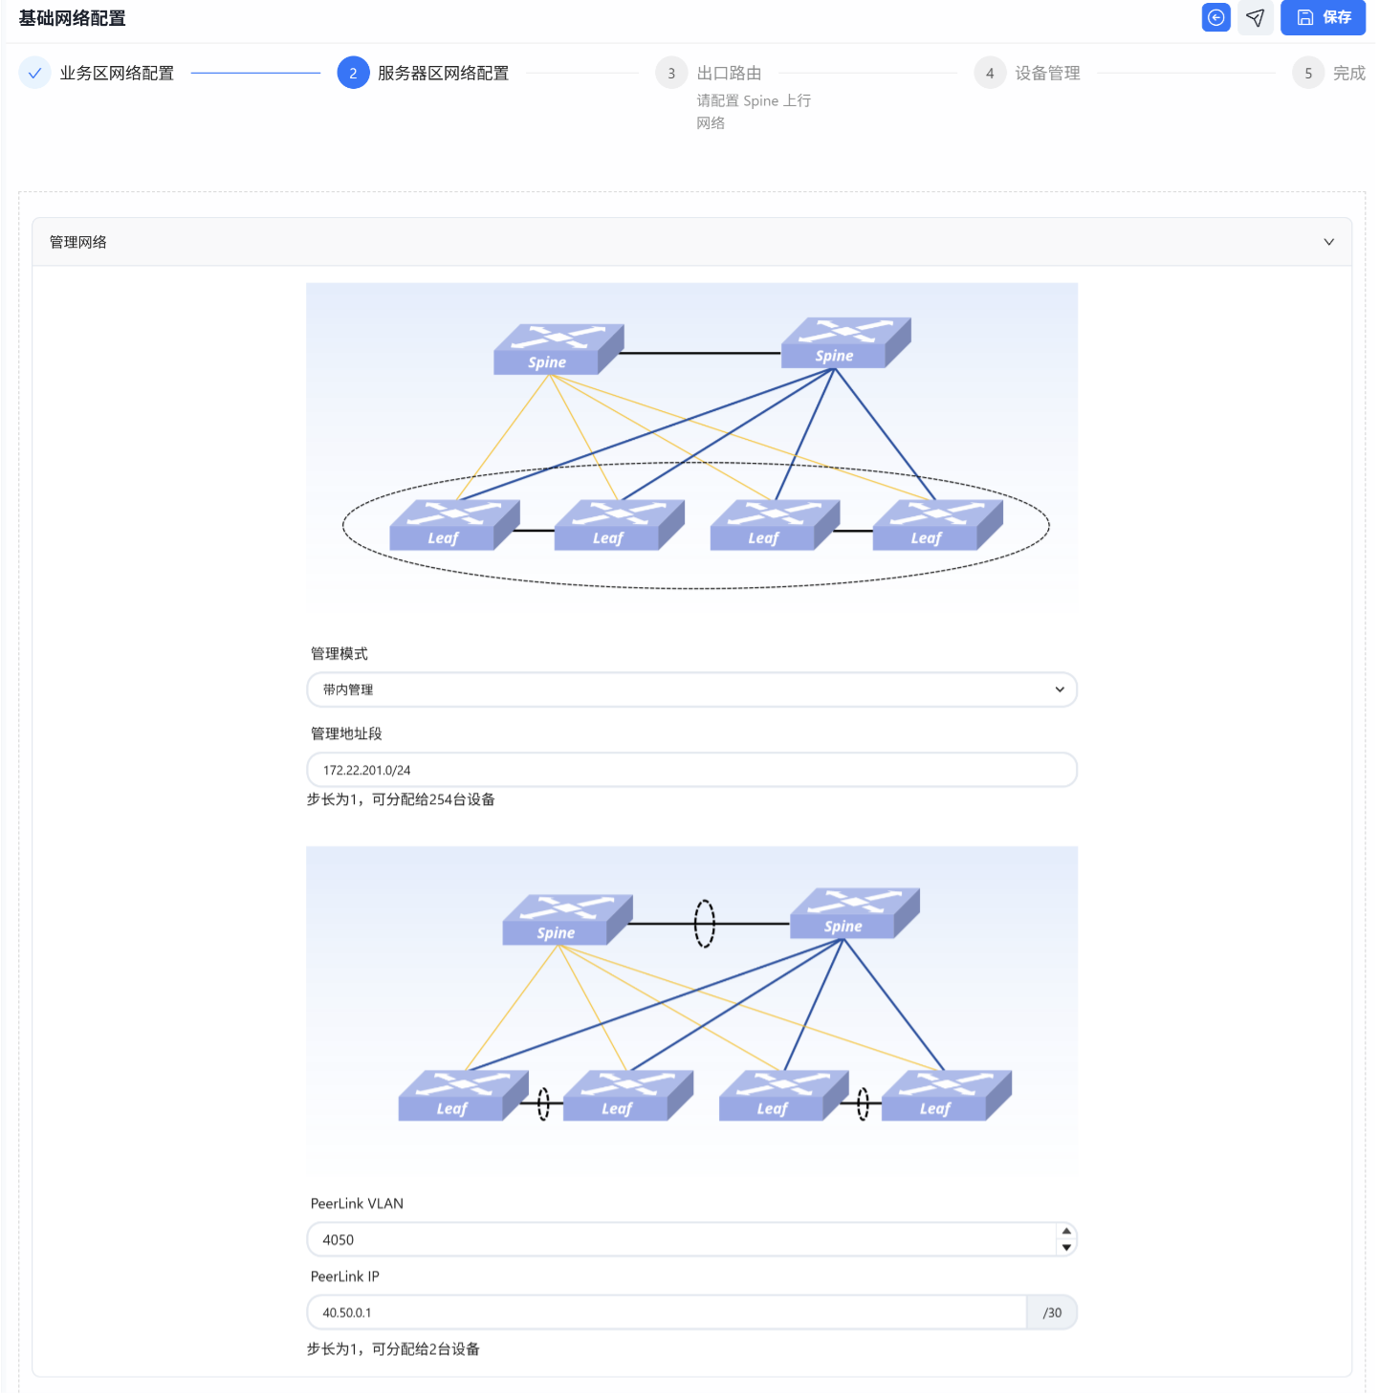
Task: Increase PeerLink VLAN with up arrow
Action: tap(1066, 1232)
